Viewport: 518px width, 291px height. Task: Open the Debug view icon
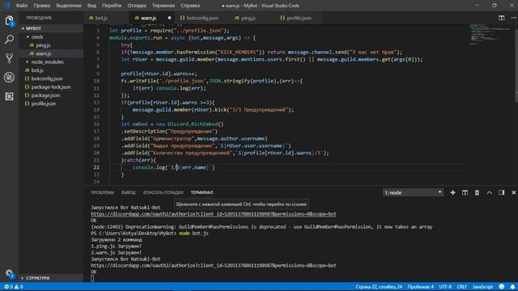9,78
